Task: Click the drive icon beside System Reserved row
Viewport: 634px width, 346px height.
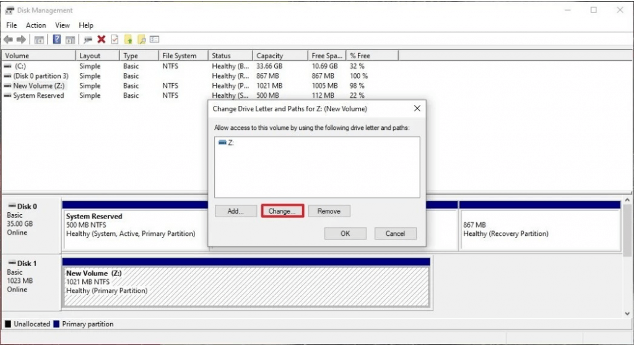Action: 7,95
